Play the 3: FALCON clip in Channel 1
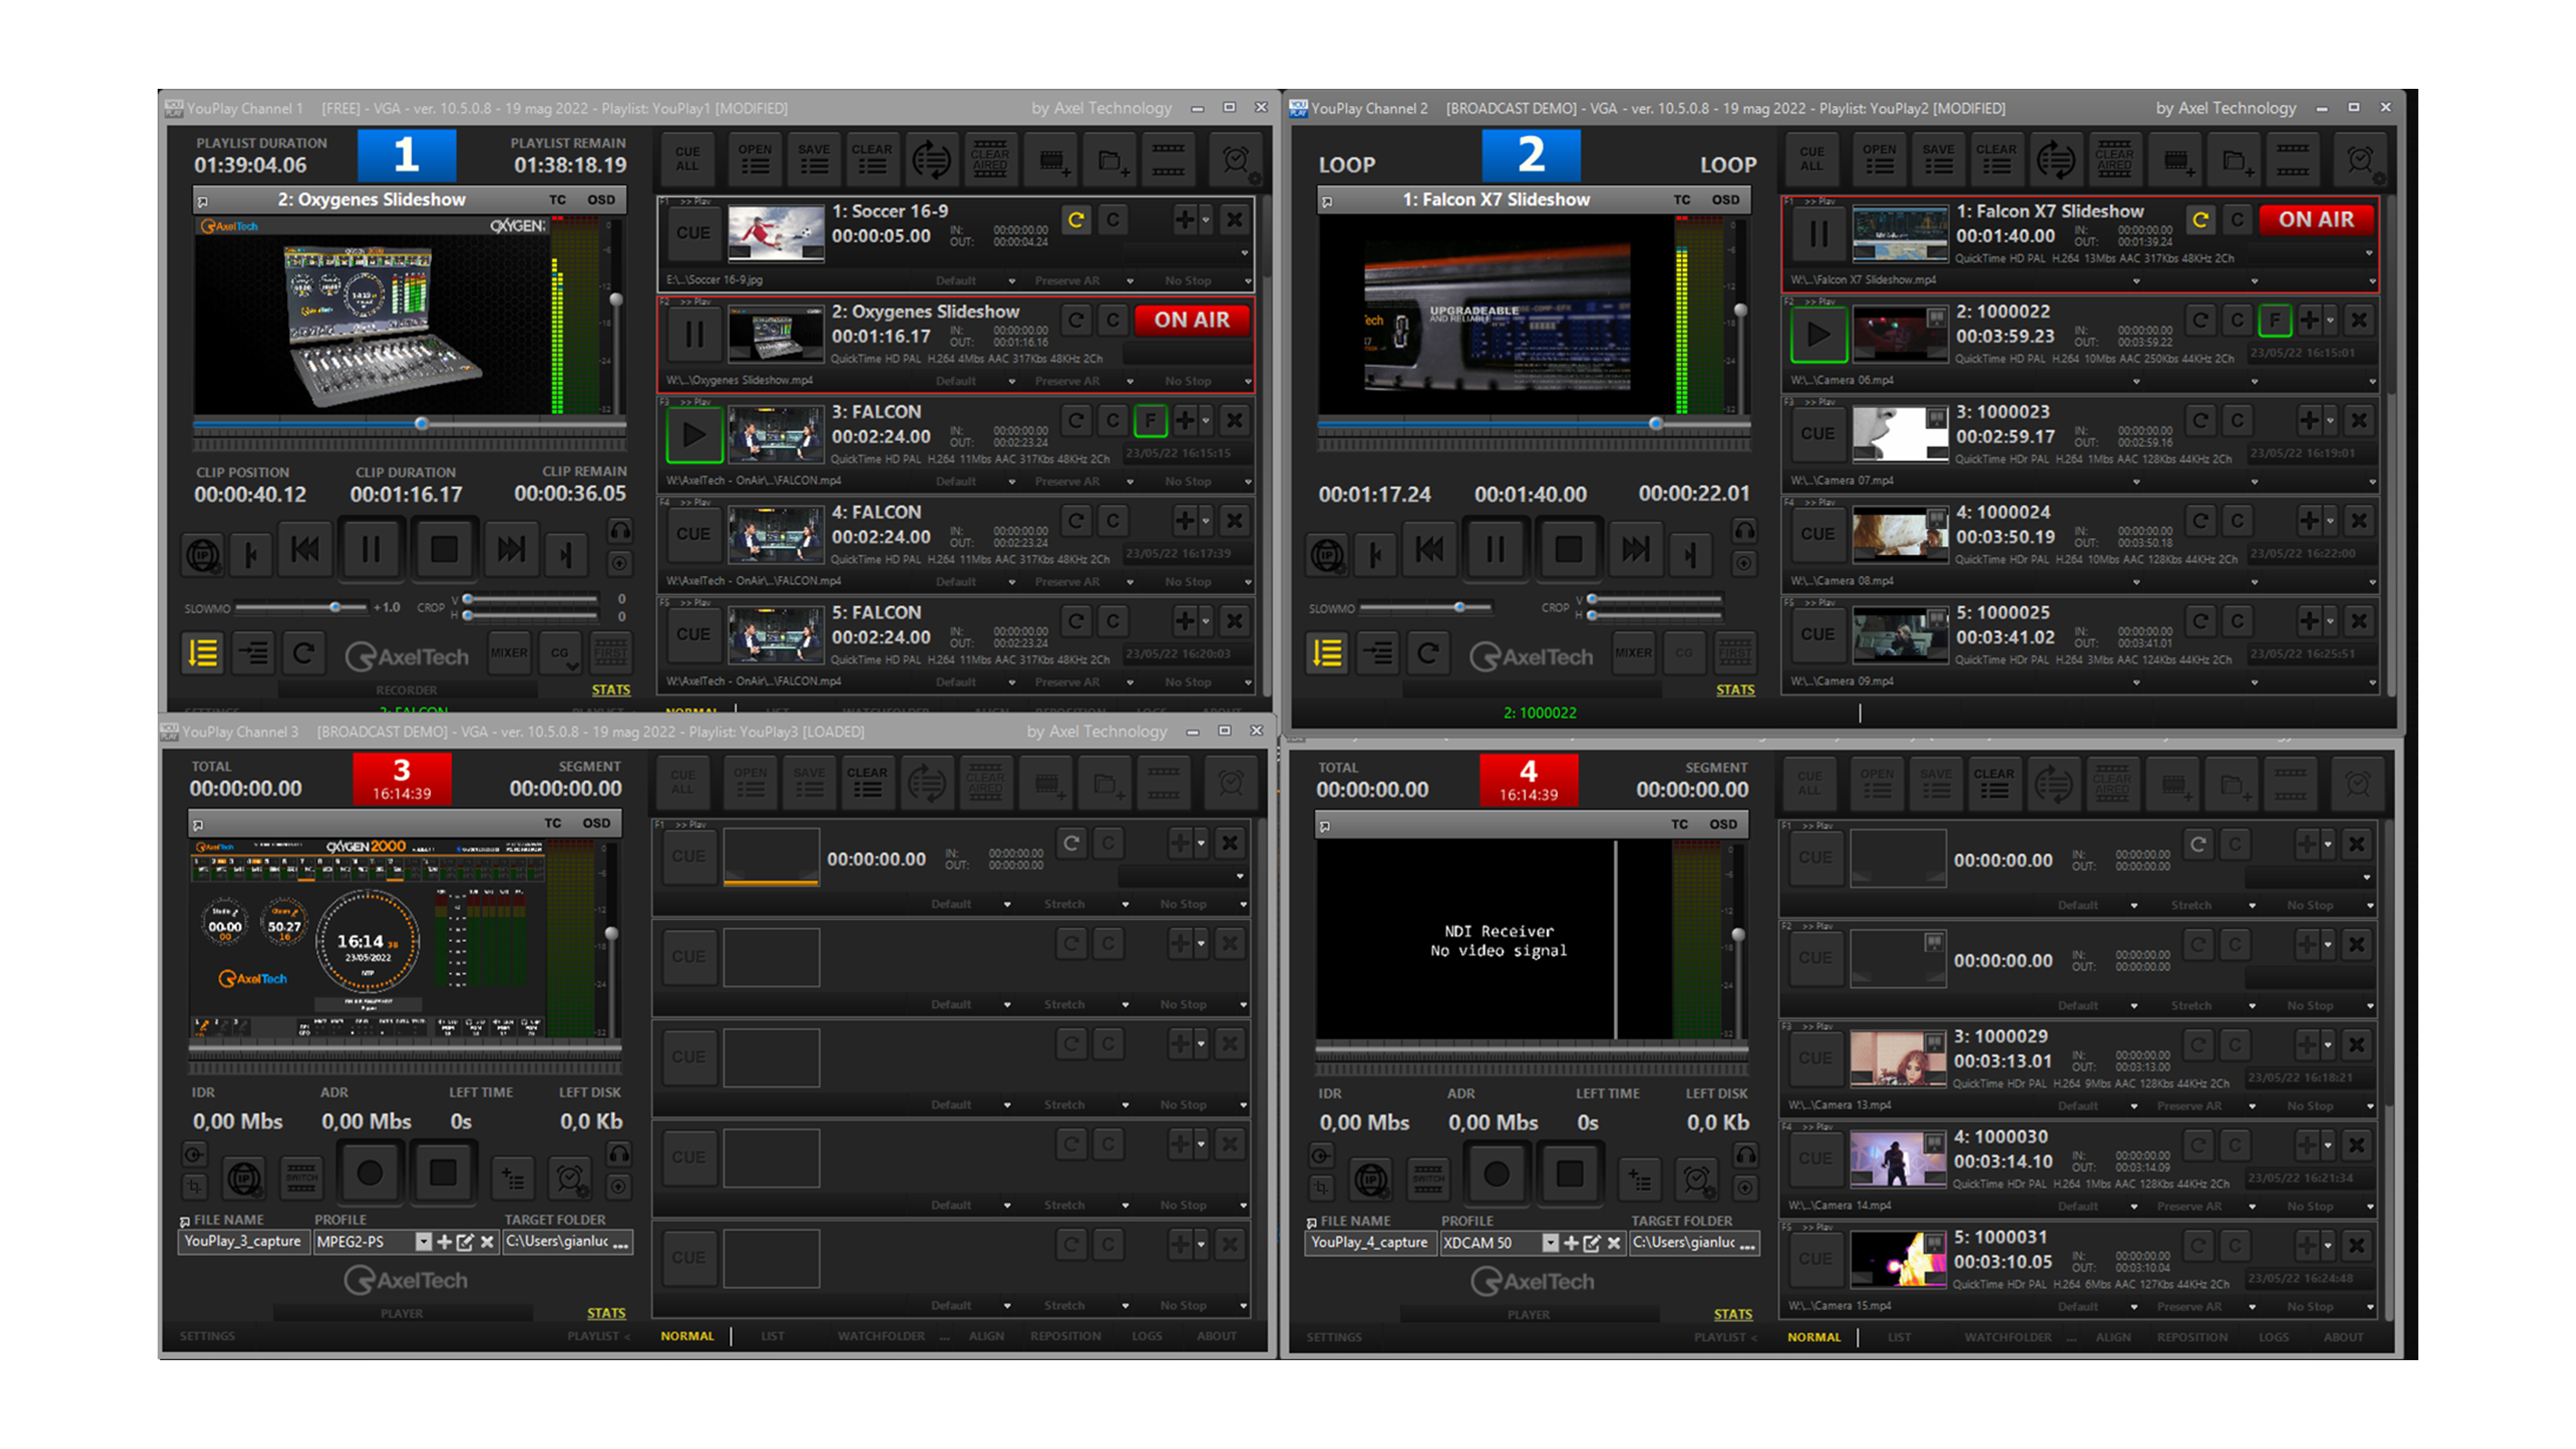 [694, 434]
